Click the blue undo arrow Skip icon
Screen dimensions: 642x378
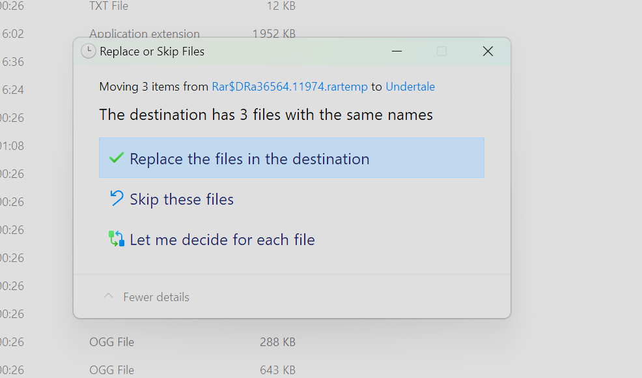point(117,198)
